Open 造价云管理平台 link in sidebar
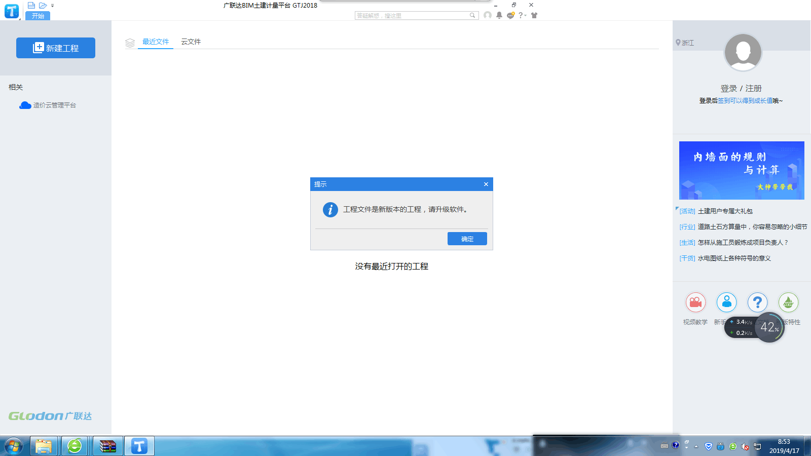 [x=48, y=105]
